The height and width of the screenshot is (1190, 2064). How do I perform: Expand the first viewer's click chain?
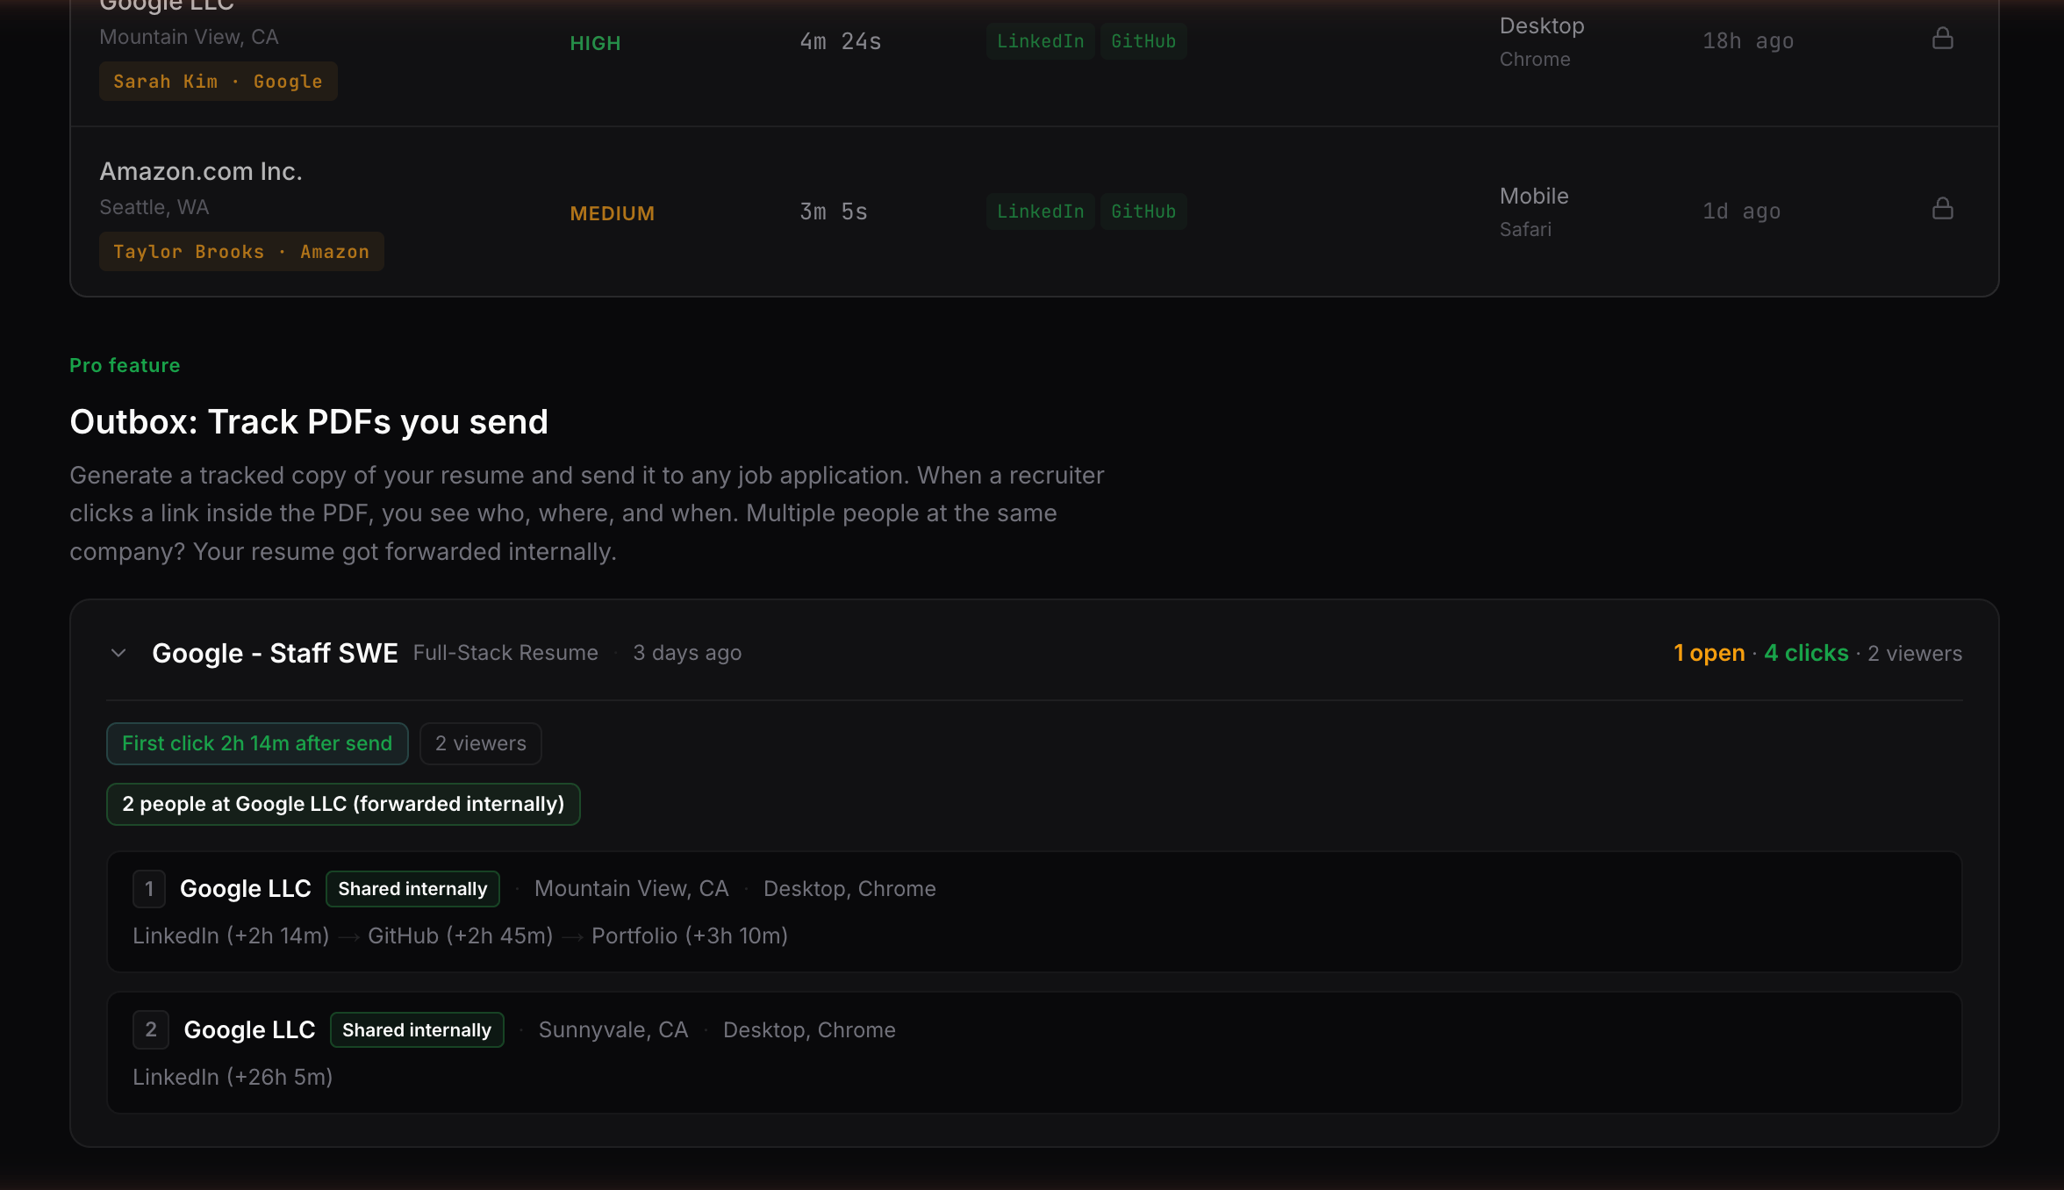[460, 936]
